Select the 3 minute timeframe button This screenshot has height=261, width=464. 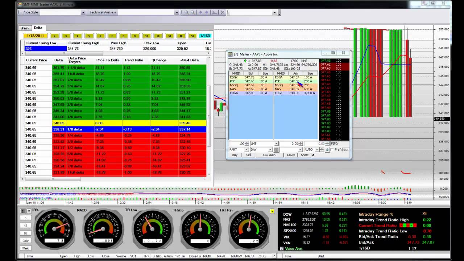tap(25, 218)
